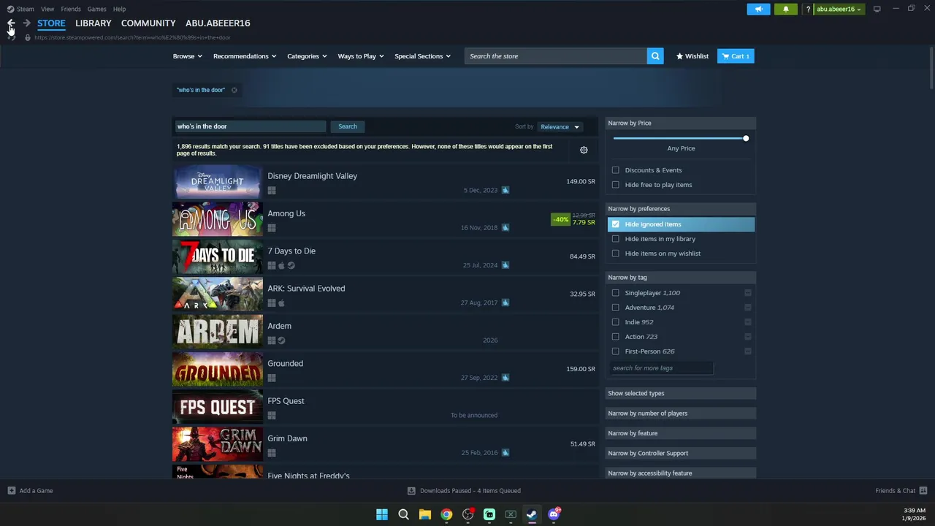
Task: Click the Search button beside term field
Action: pyautogui.click(x=348, y=126)
